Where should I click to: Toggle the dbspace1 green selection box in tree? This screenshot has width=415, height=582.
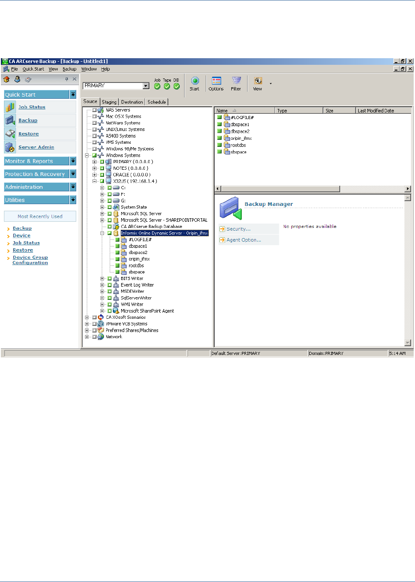tap(117, 246)
